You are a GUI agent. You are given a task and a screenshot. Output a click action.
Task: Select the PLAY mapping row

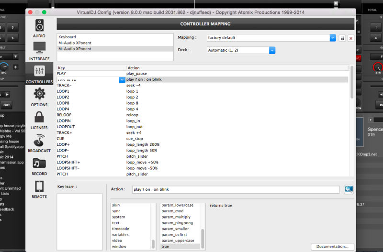[202, 74]
